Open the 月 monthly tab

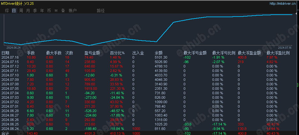pyautogui.click(x=28, y=11)
